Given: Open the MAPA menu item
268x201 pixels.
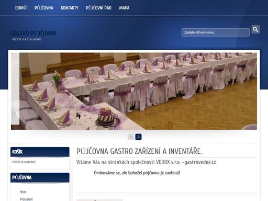Looking at the screenshot, I should click(124, 8).
